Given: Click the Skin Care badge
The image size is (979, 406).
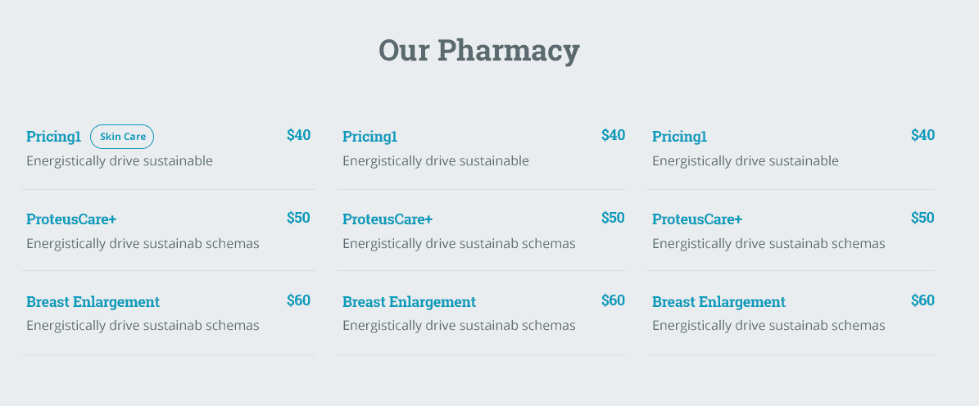Looking at the screenshot, I should tap(122, 137).
